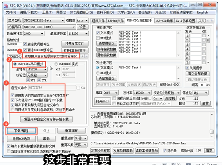Click the multi-string list scrollbar
The height and width of the screenshot is (165, 222).
[208, 49]
